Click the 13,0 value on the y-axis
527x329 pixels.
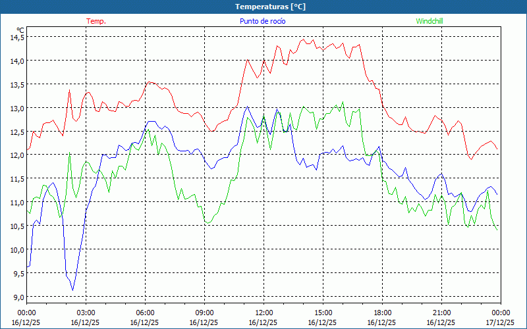click(17, 109)
